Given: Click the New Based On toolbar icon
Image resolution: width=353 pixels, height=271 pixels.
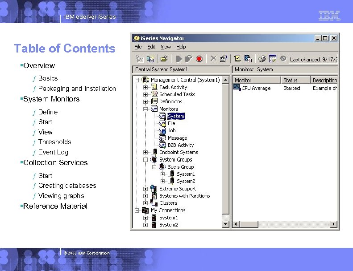Looking at the screenshot, I should [150, 59].
